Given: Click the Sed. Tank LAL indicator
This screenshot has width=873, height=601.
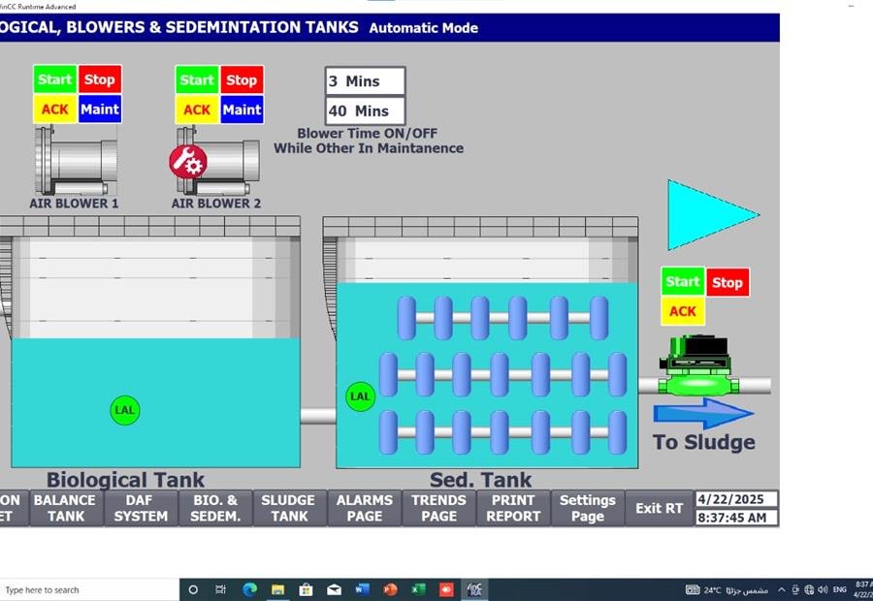Looking at the screenshot, I should point(360,396).
